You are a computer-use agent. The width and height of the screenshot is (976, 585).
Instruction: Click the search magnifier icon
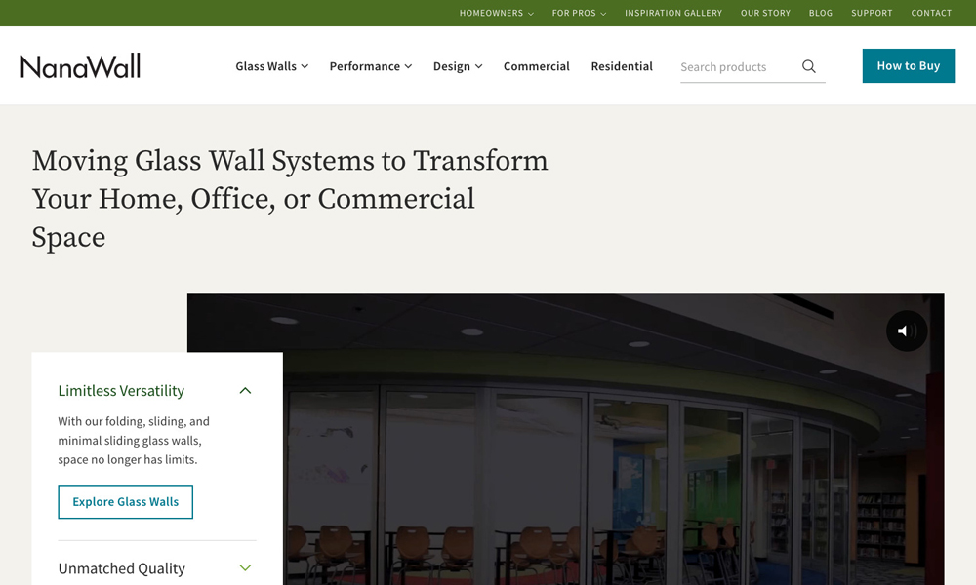(x=808, y=66)
